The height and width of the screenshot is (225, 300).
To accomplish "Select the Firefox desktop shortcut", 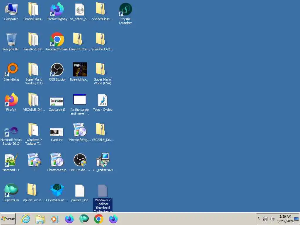I will pyautogui.click(x=11, y=102).
